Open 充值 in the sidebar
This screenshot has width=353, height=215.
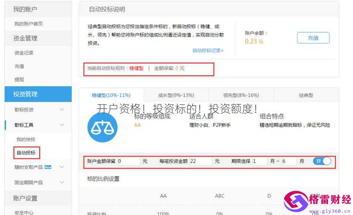[x=19, y=66]
